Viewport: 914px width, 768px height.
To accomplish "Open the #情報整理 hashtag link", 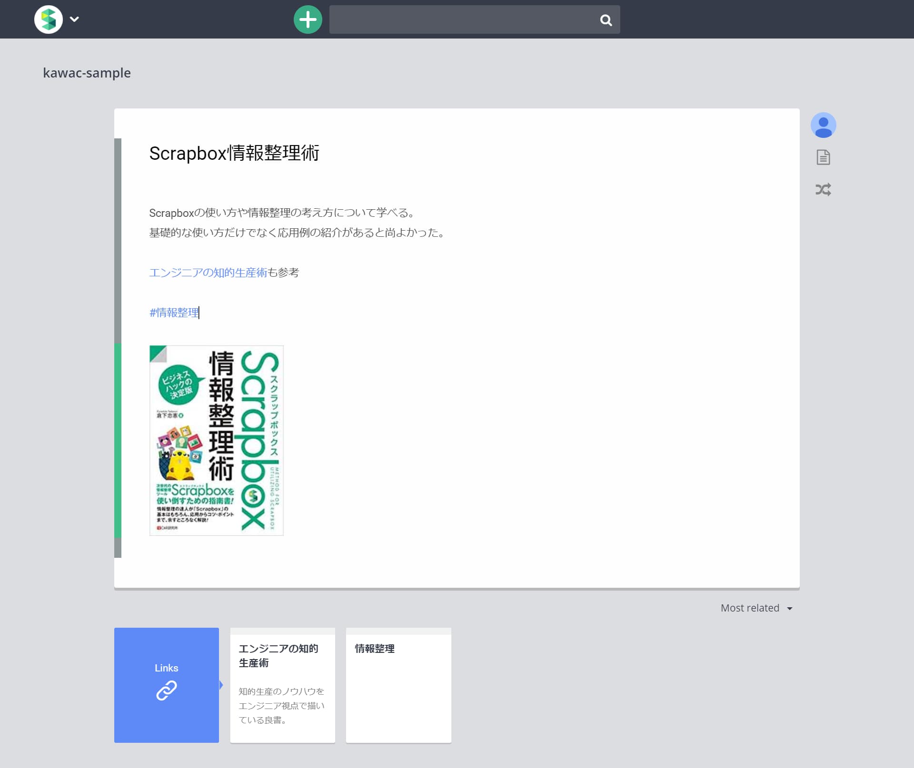I will [x=174, y=312].
